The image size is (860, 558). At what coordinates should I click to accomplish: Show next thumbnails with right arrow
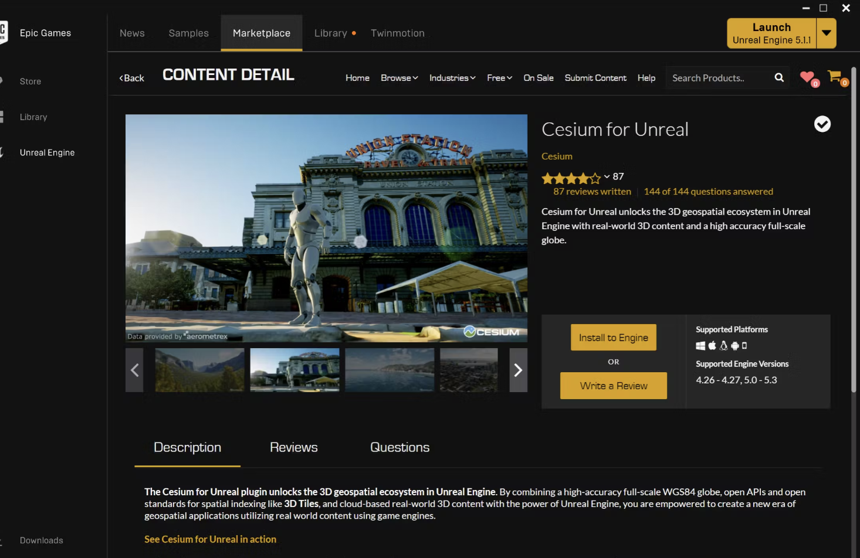(518, 370)
